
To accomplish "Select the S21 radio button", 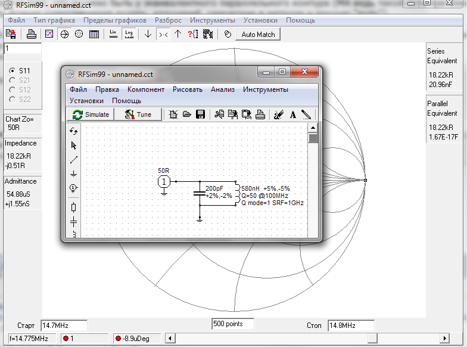I will pyautogui.click(x=12, y=80).
